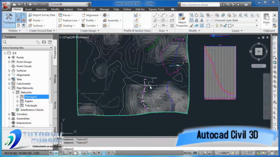Viewport: 280px width, 157px height.
Task: Click the Undo arrow icon
Action: pyautogui.click(x=35, y=4)
